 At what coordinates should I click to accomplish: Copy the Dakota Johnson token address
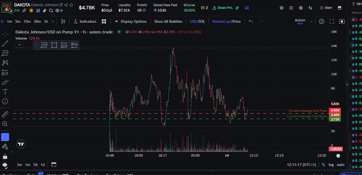coord(61,5)
